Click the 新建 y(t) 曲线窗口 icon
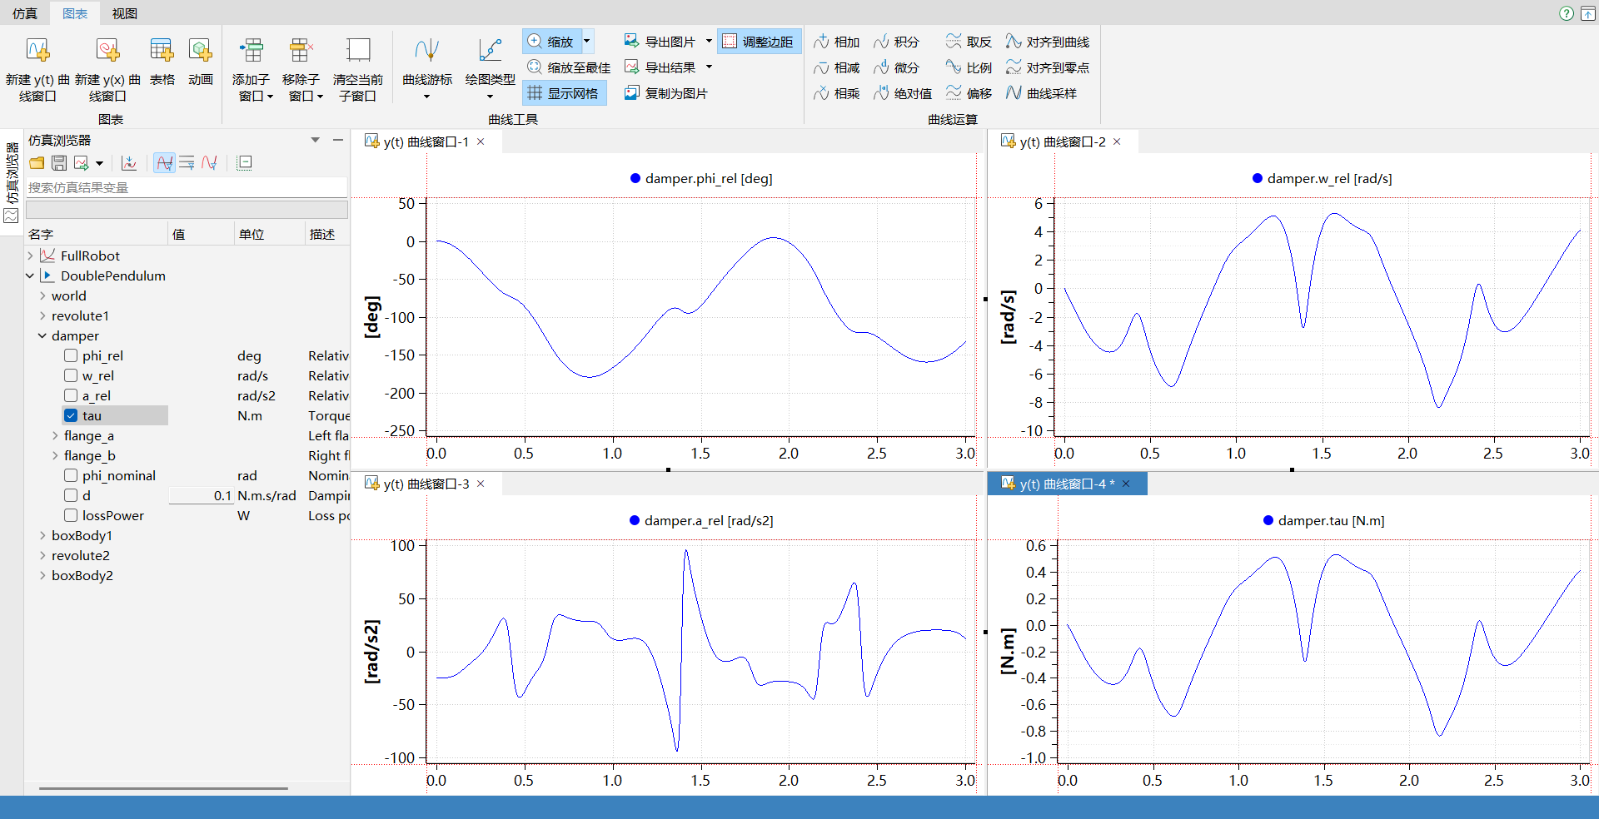The height and width of the screenshot is (819, 1599). 37,52
